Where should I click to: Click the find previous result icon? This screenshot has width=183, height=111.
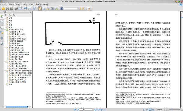[80, 9]
